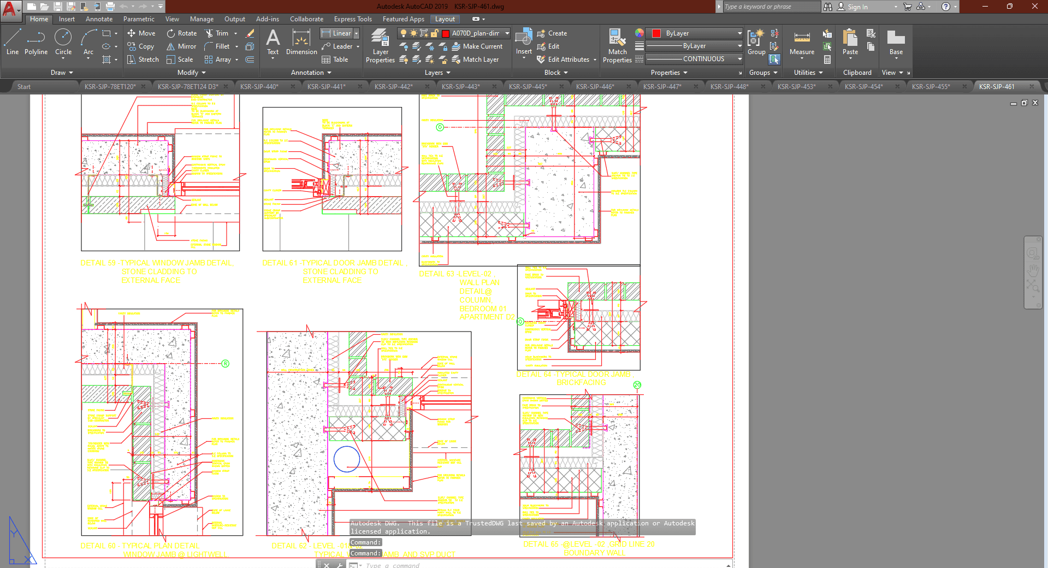Toggle the layer on/off lightbulb icon

(x=404, y=33)
